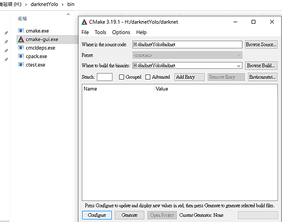The width and height of the screenshot is (282, 222).
Task: Select the cmake.exe file icon
Action: click(21, 30)
